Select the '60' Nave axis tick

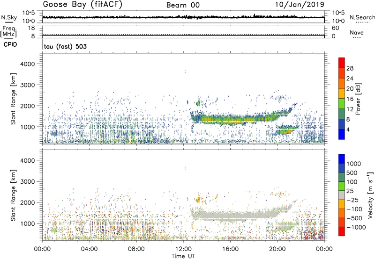(335, 28)
